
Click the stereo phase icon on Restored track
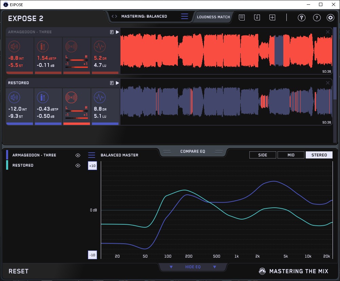71,97
